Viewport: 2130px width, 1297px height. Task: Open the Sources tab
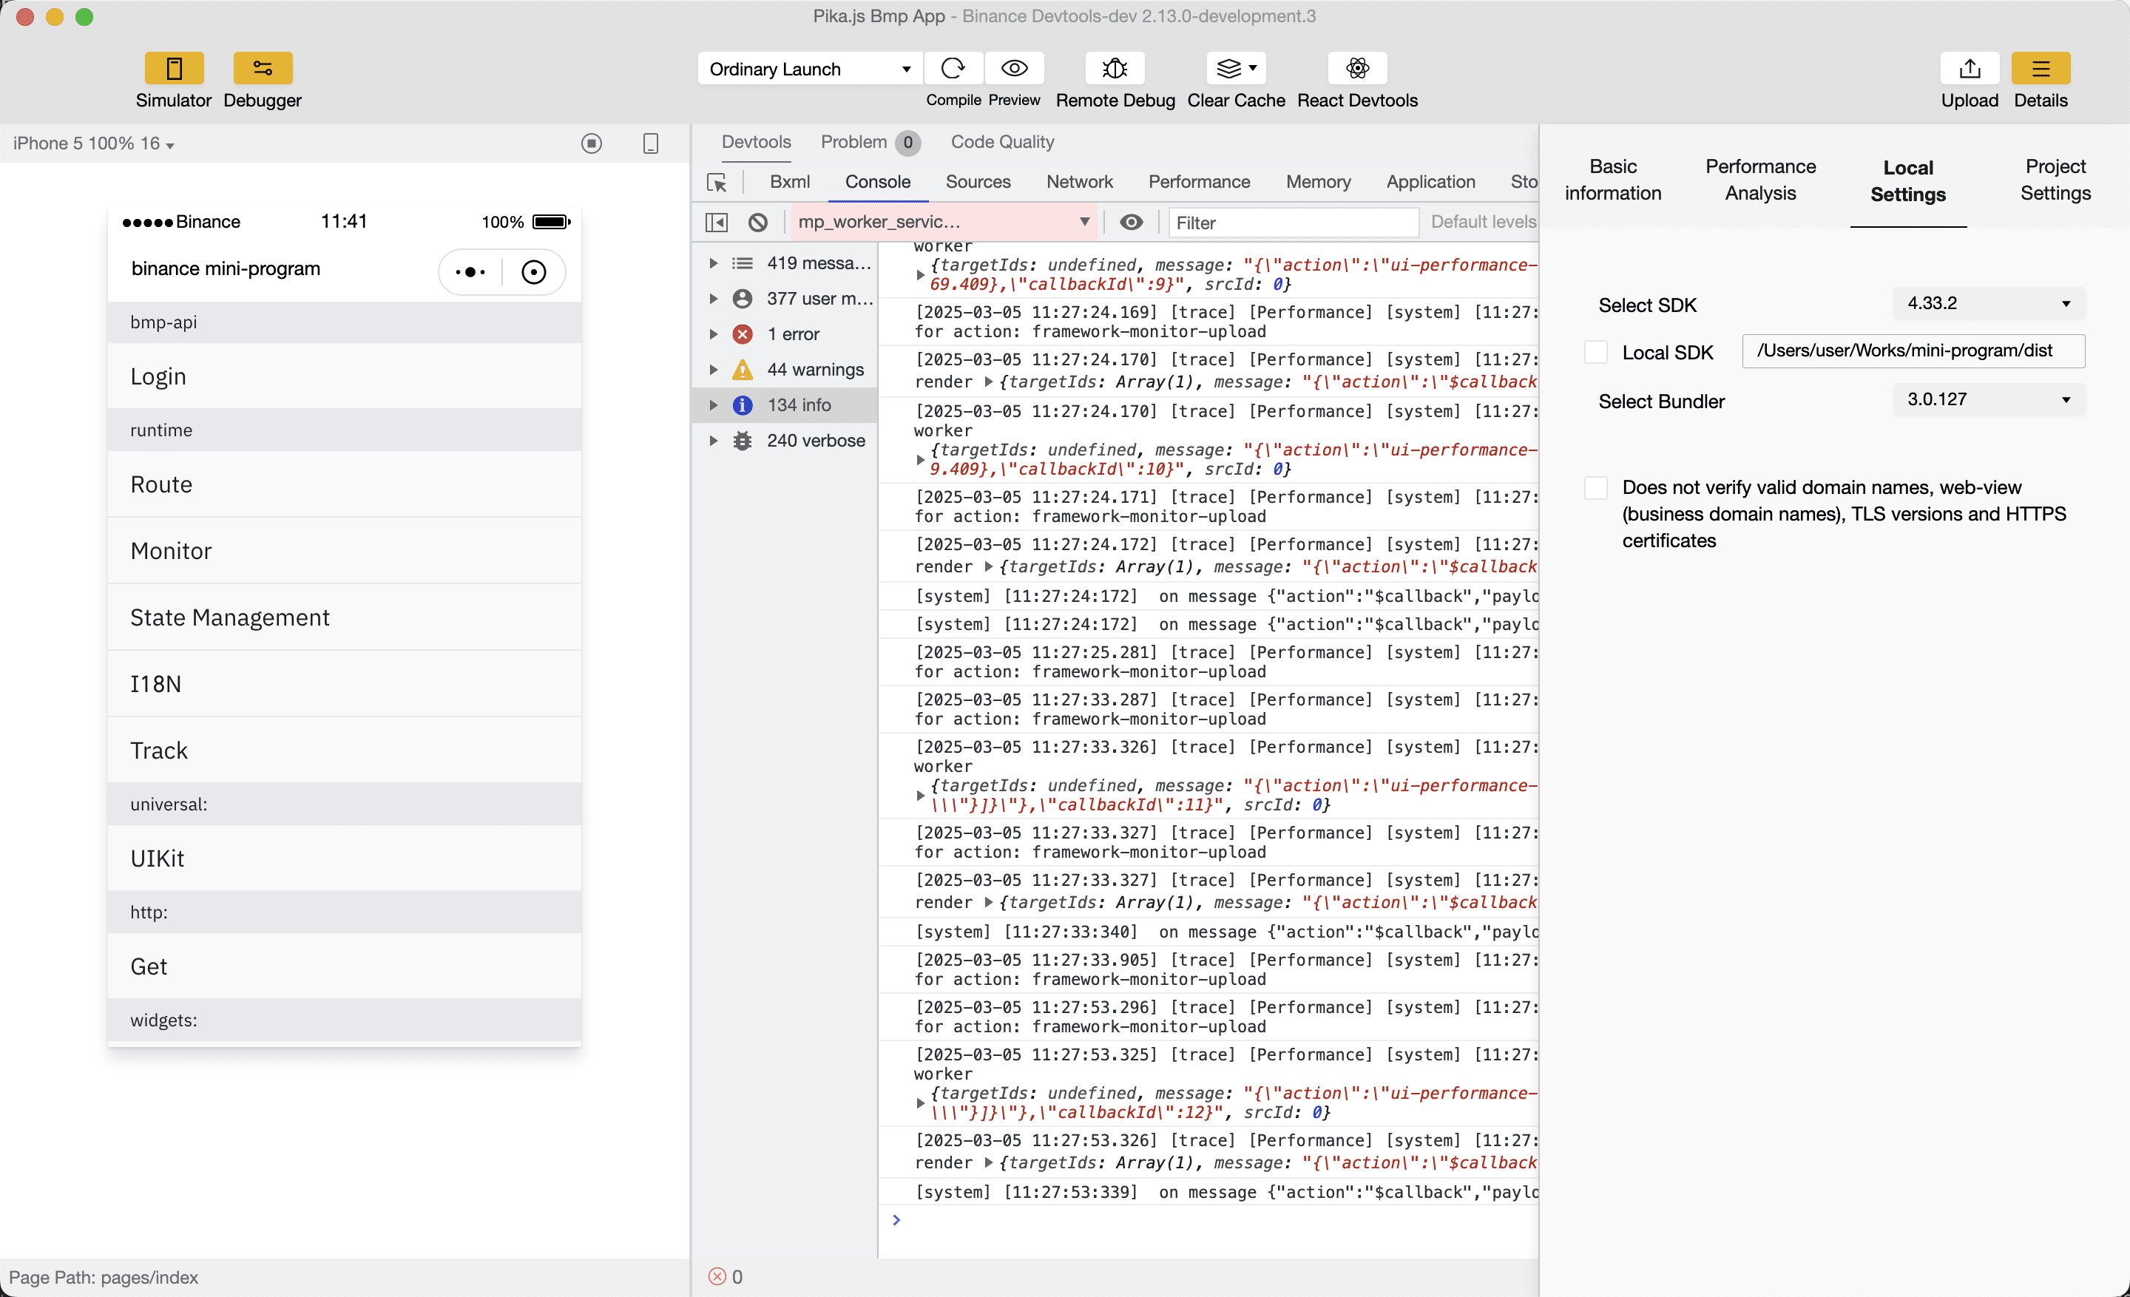[978, 181]
